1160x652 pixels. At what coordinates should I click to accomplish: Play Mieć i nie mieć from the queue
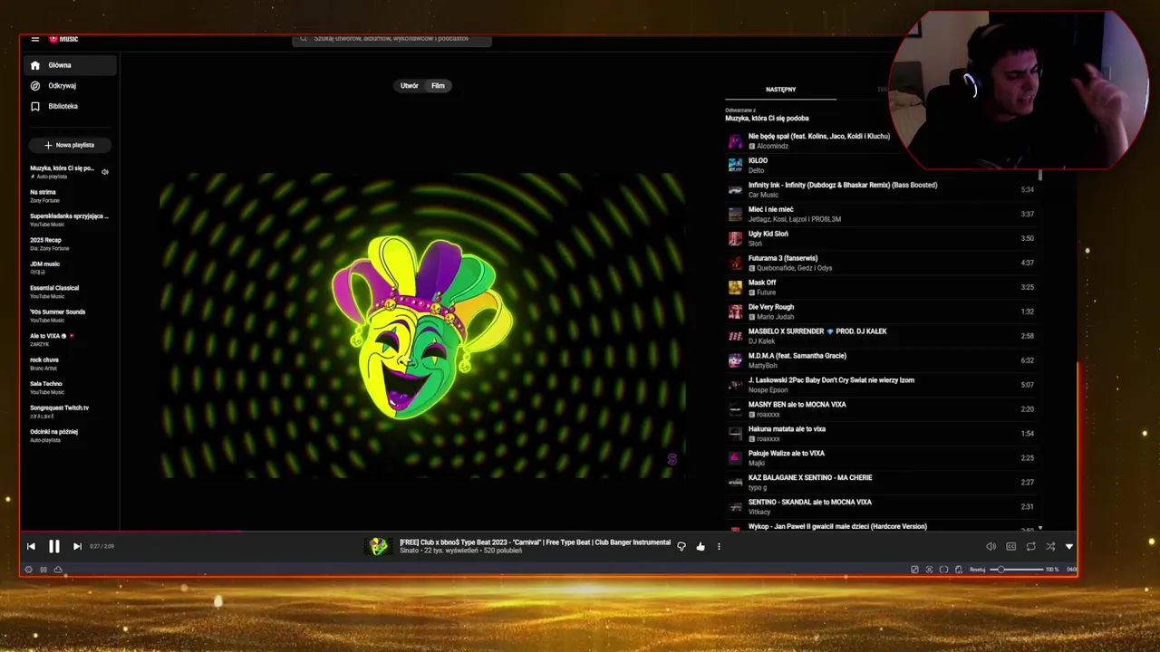(881, 214)
